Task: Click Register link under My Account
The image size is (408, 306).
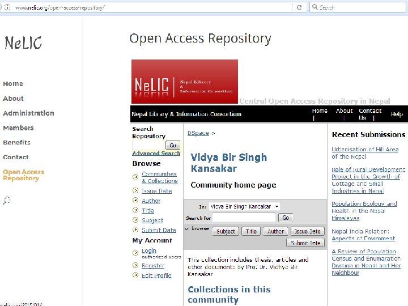Action: (153, 266)
